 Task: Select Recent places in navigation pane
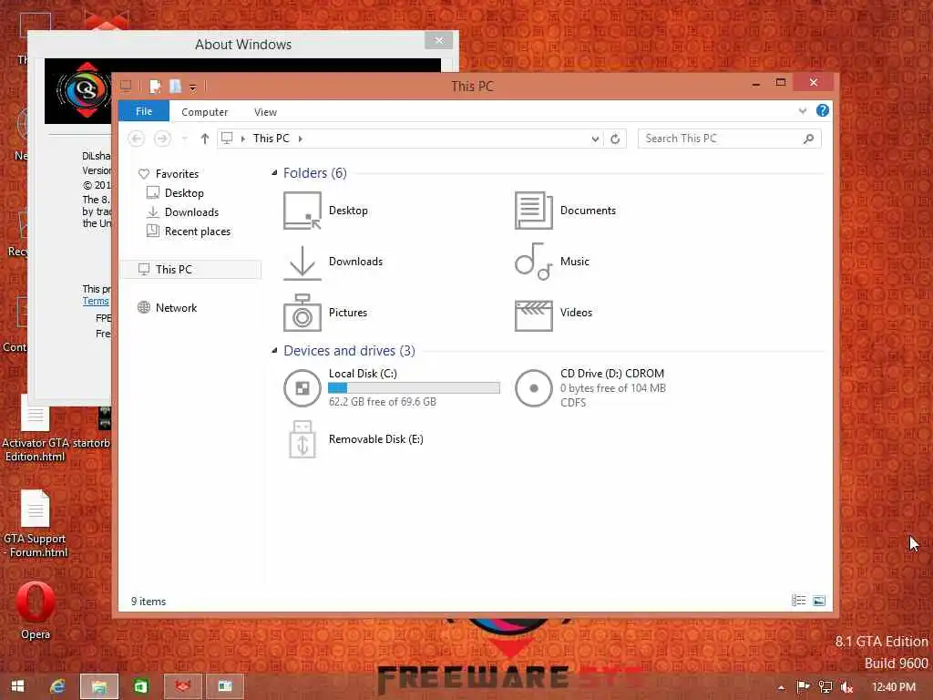[197, 231]
